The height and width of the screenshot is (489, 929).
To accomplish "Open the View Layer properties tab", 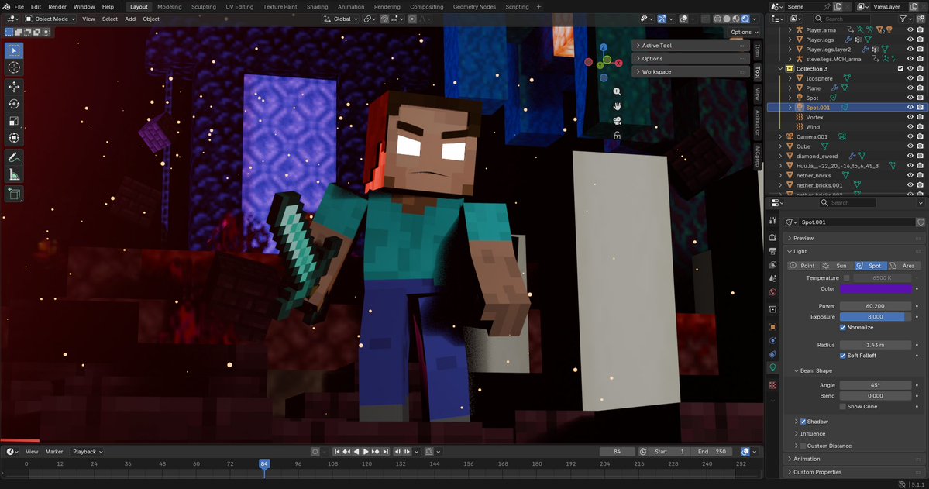I will [772, 264].
